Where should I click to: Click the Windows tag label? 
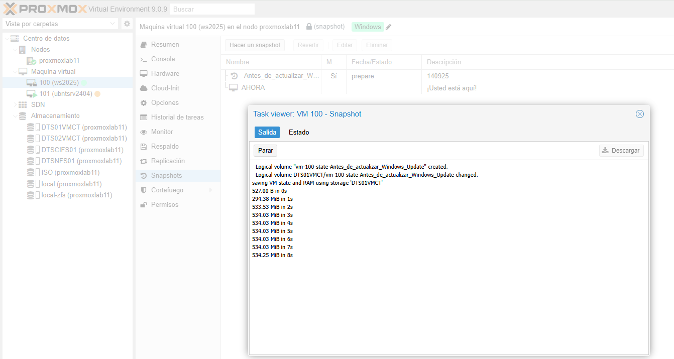click(x=368, y=27)
